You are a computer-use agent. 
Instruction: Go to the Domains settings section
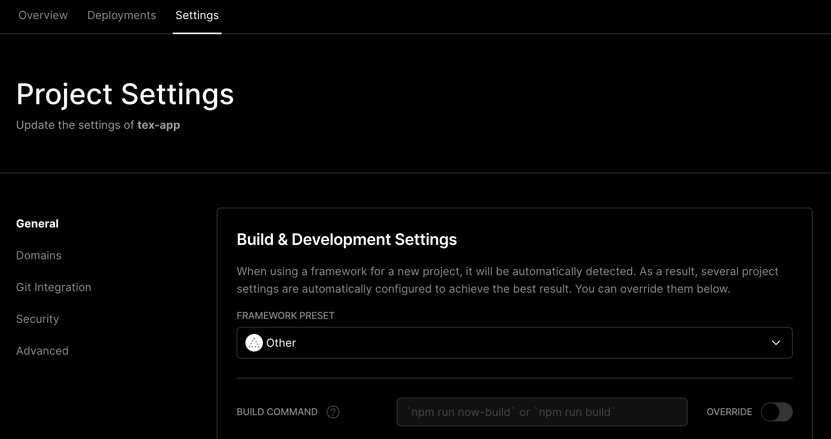tap(39, 255)
